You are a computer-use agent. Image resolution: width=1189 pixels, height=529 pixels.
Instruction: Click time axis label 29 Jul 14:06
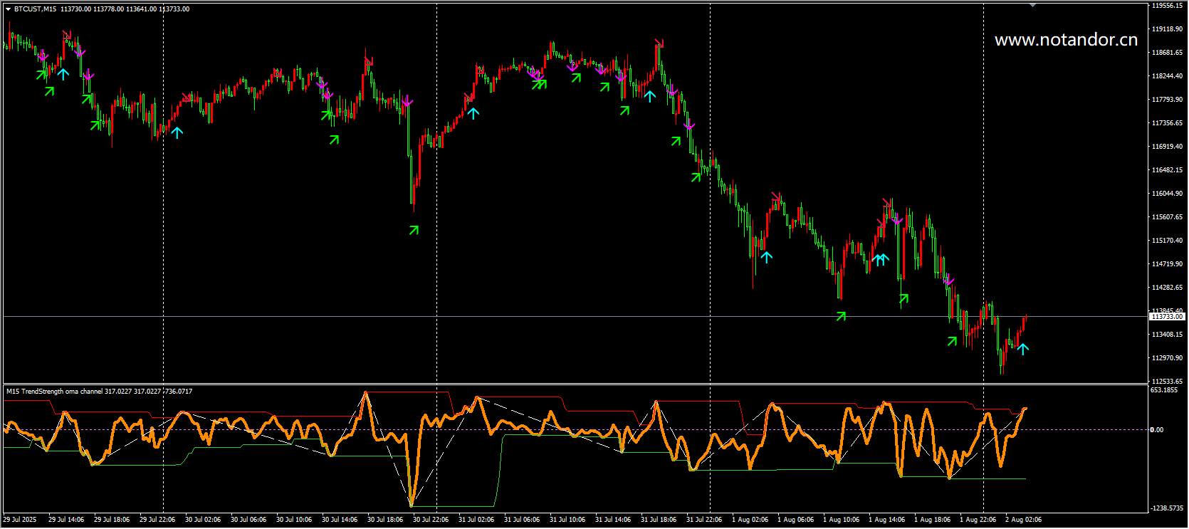pos(66,520)
